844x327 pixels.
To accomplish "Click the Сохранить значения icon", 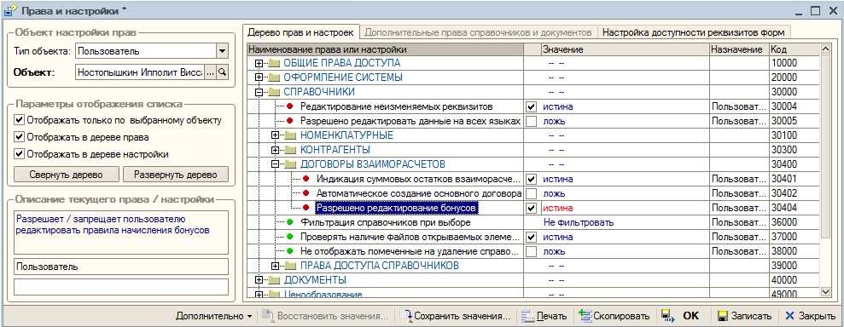I will pyautogui.click(x=406, y=316).
